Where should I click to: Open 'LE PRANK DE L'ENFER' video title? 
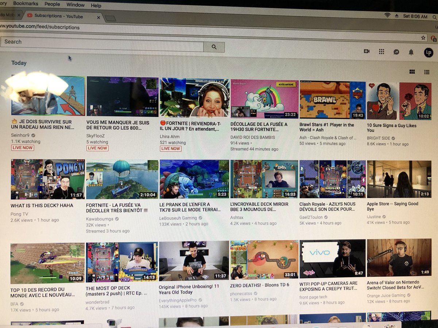[x=190, y=207]
